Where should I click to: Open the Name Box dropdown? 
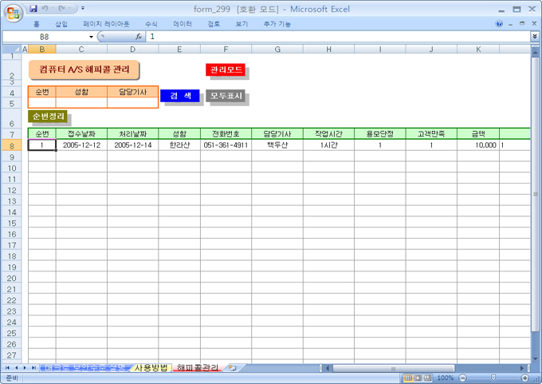click(x=91, y=37)
